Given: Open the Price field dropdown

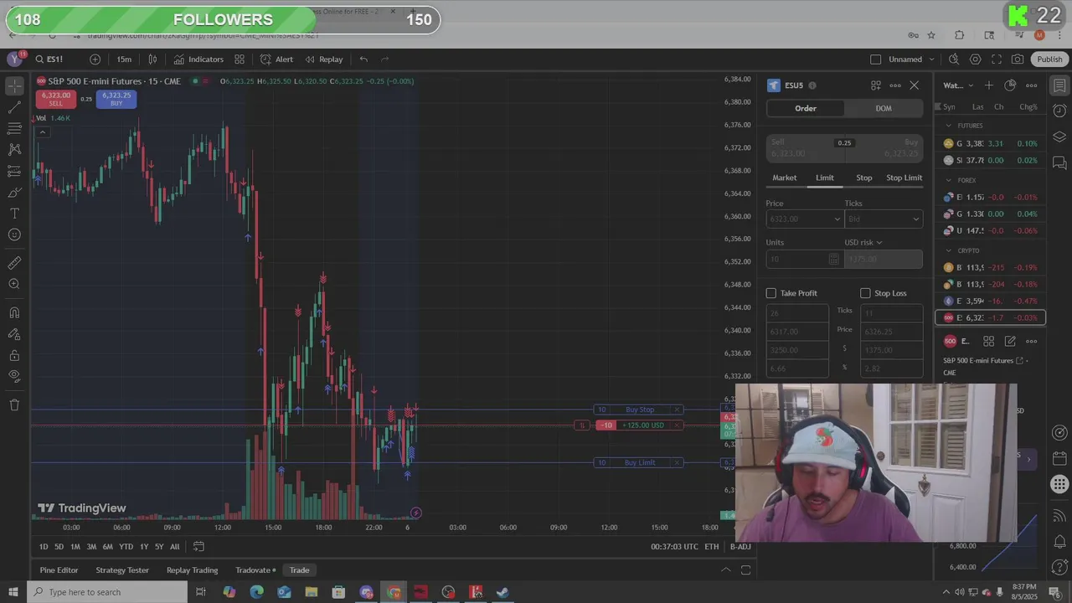Looking at the screenshot, I should click(x=837, y=219).
